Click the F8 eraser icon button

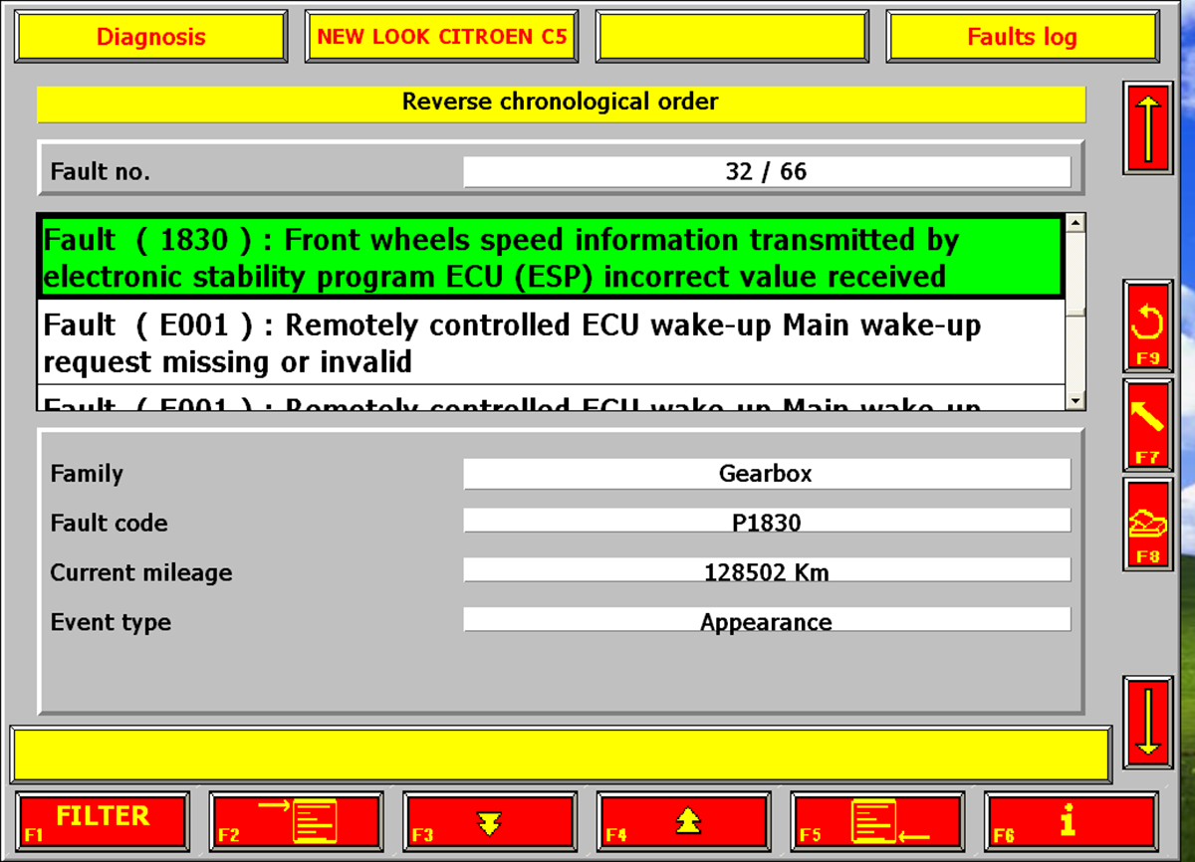[x=1148, y=524]
